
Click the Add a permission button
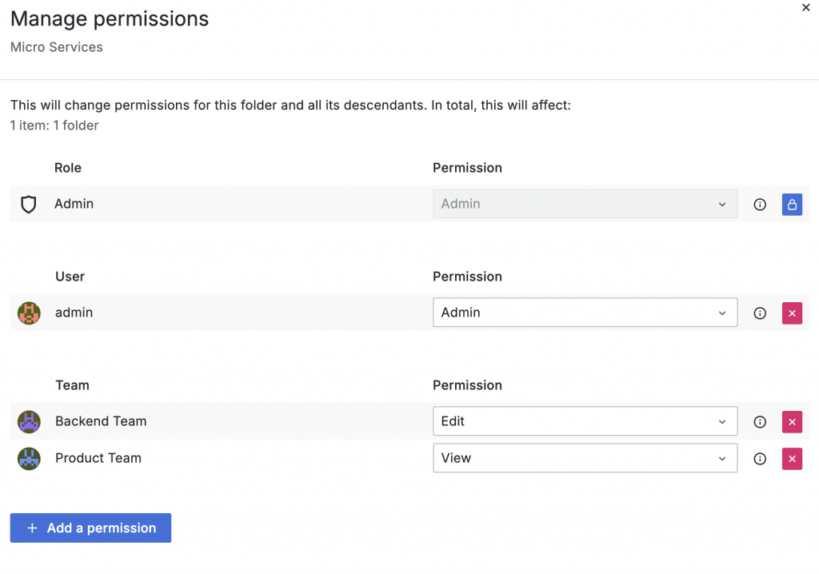[x=90, y=528]
